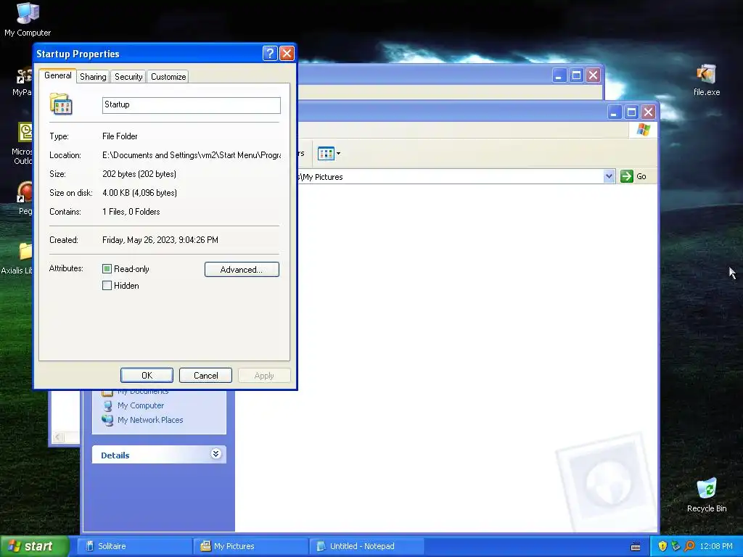Click the left scroll arrow in back window
The height and width of the screenshot is (557, 743).
[58, 437]
